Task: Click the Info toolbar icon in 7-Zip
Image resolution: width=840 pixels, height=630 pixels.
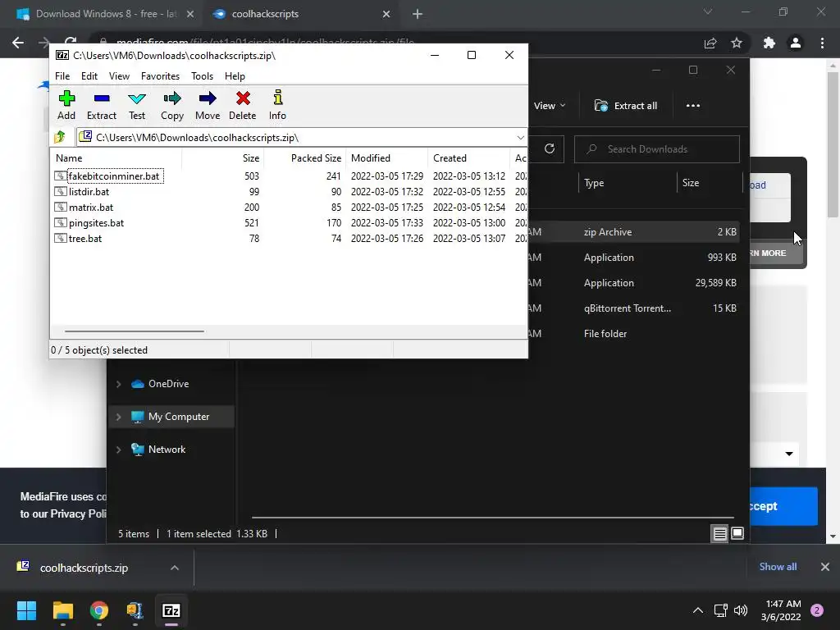Action: point(277,106)
